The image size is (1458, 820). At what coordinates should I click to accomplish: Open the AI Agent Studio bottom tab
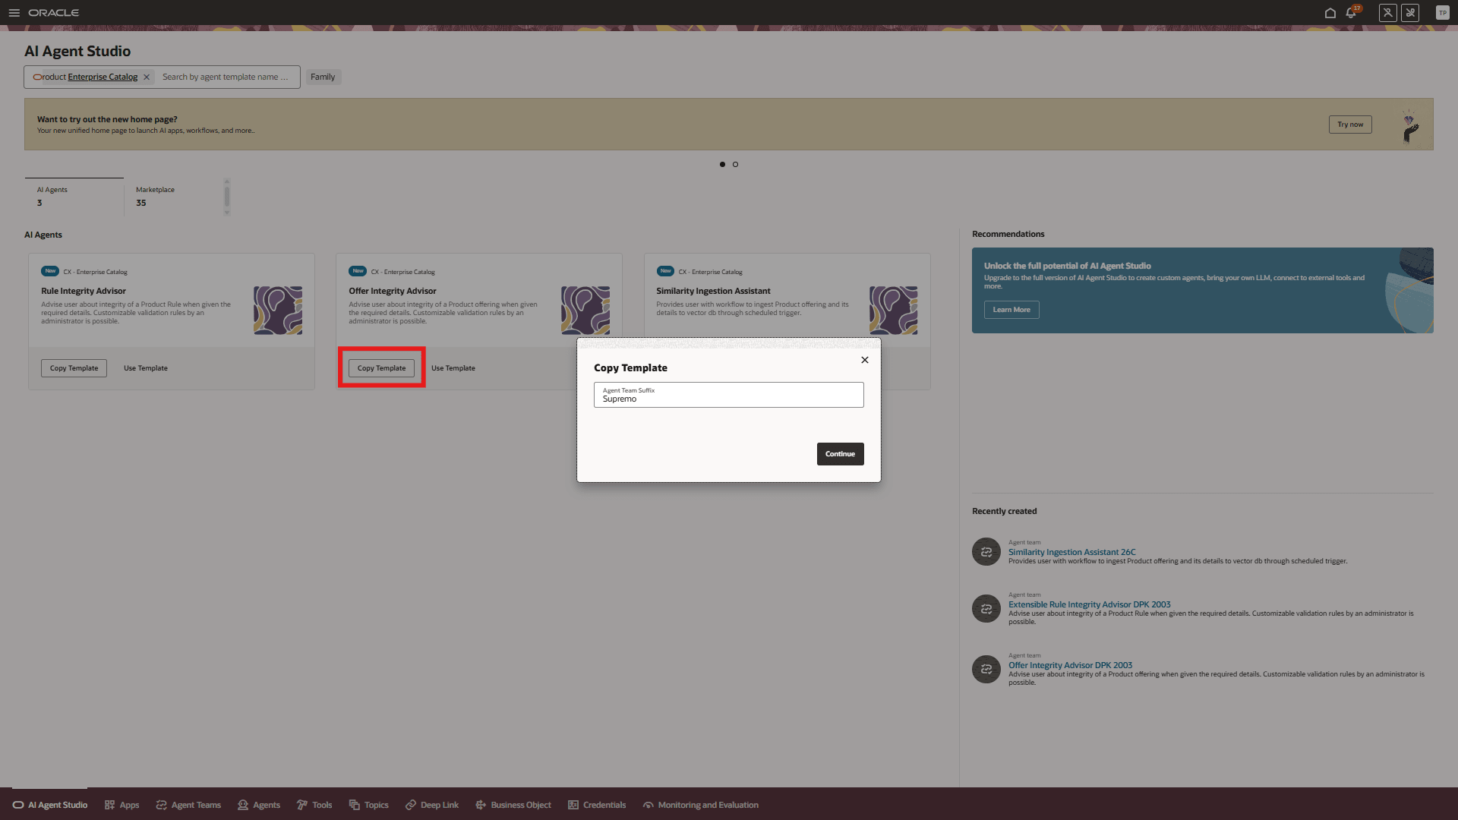(50, 805)
